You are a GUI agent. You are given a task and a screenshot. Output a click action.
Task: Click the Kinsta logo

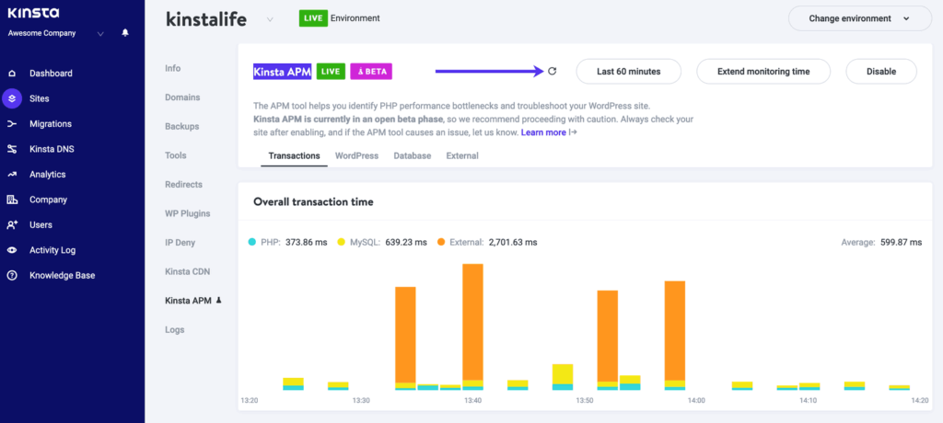pyautogui.click(x=33, y=14)
